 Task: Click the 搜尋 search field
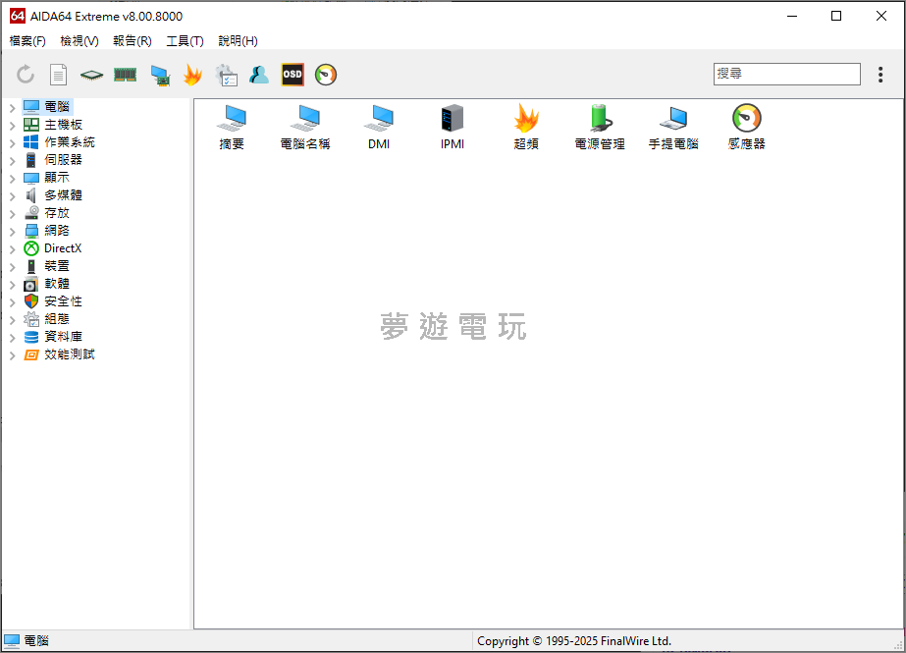tap(785, 74)
